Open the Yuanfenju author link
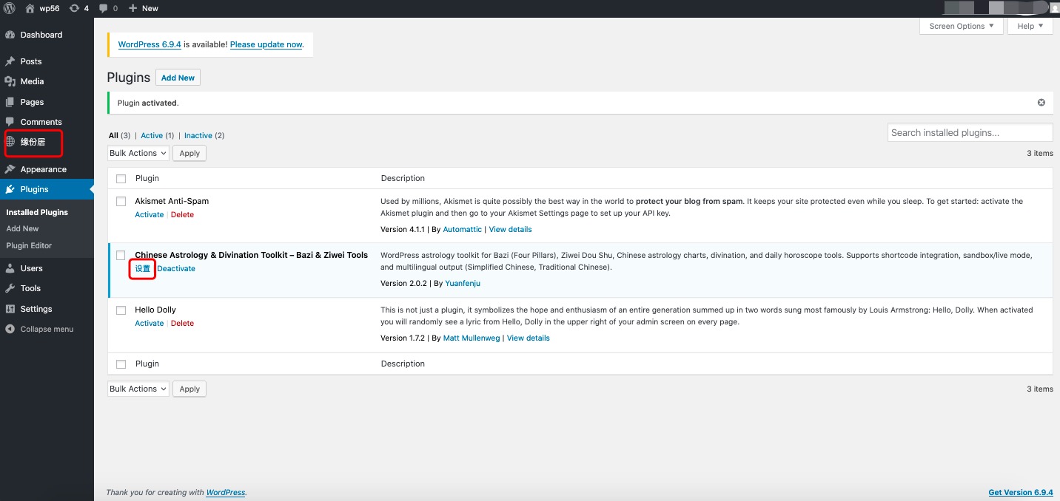 (463, 283)
